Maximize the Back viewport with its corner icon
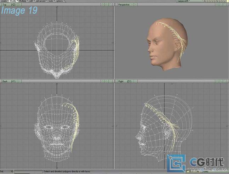229x174 pixels. click(x=114, y=81)
